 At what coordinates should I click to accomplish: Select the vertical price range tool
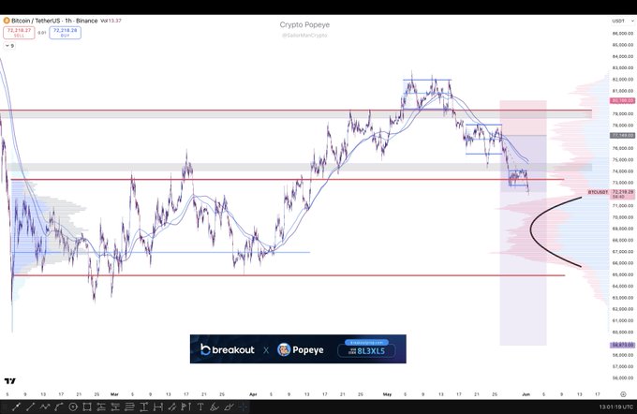[x=144, y=407]
